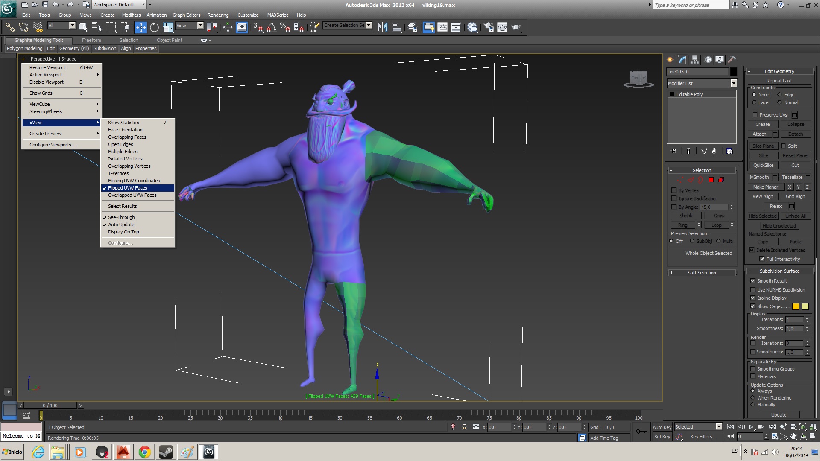Expand the Editable Poly stack entry
Viewport: 820px width, 461px height.
(x=672, y=94)
